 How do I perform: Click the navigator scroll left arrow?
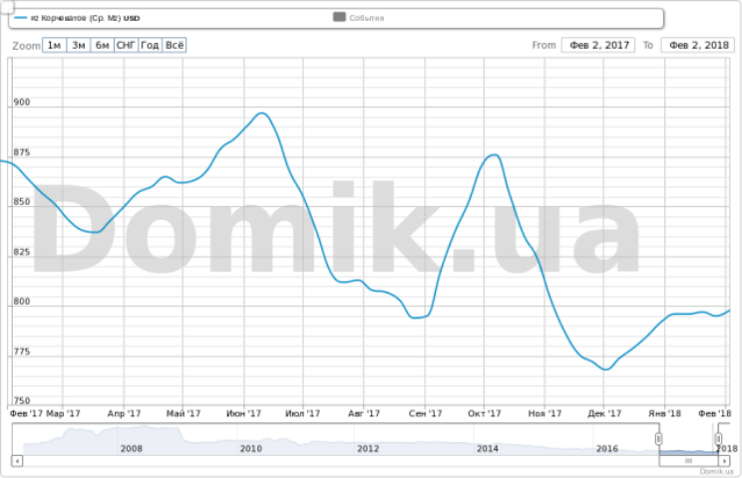coord(17,460)
